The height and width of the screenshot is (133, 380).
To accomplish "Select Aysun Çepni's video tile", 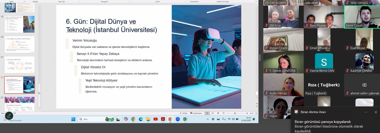I will (283, 39).
